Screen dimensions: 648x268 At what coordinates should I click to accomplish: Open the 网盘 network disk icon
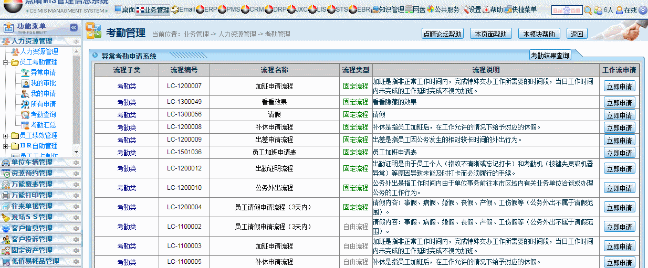pos(415,9)
